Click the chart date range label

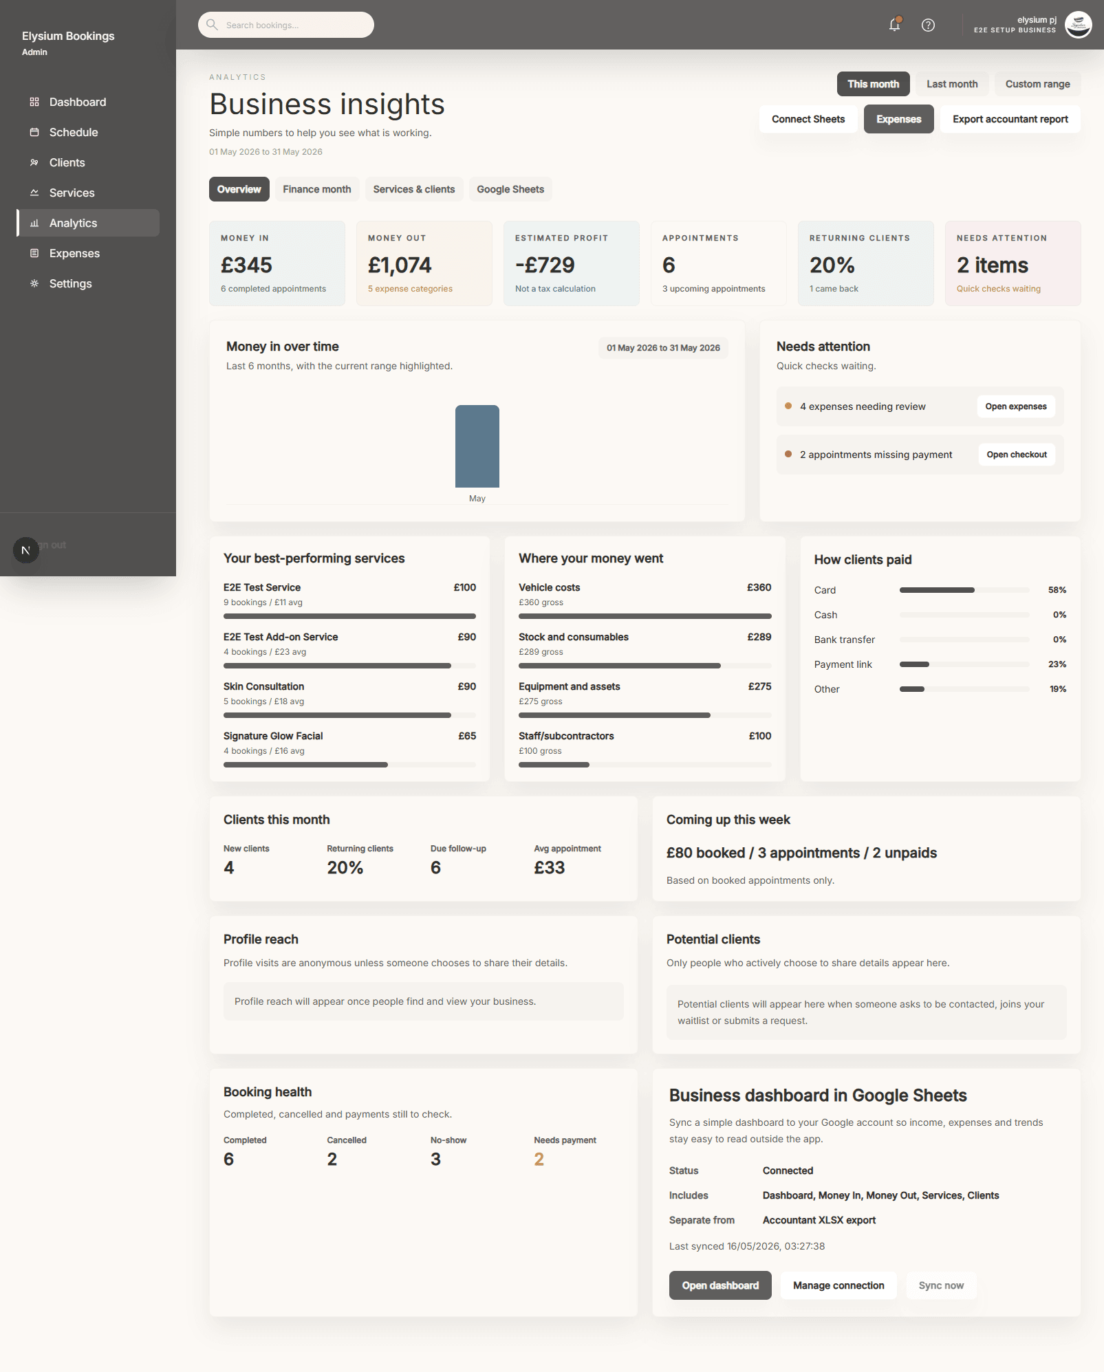[x=663, y=348]
